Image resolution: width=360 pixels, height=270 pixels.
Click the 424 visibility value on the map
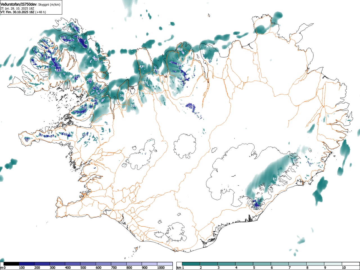pyautogui.click(x=180, y=49)
